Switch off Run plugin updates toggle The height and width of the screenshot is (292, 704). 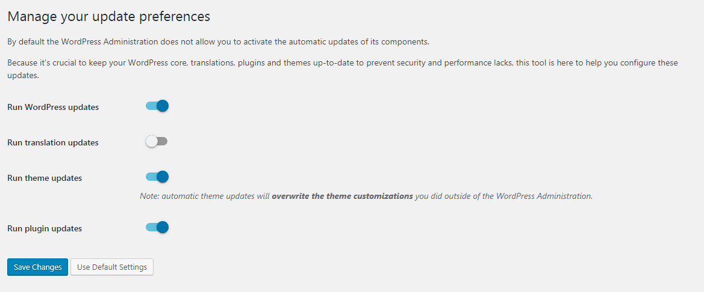coord(157,228)
